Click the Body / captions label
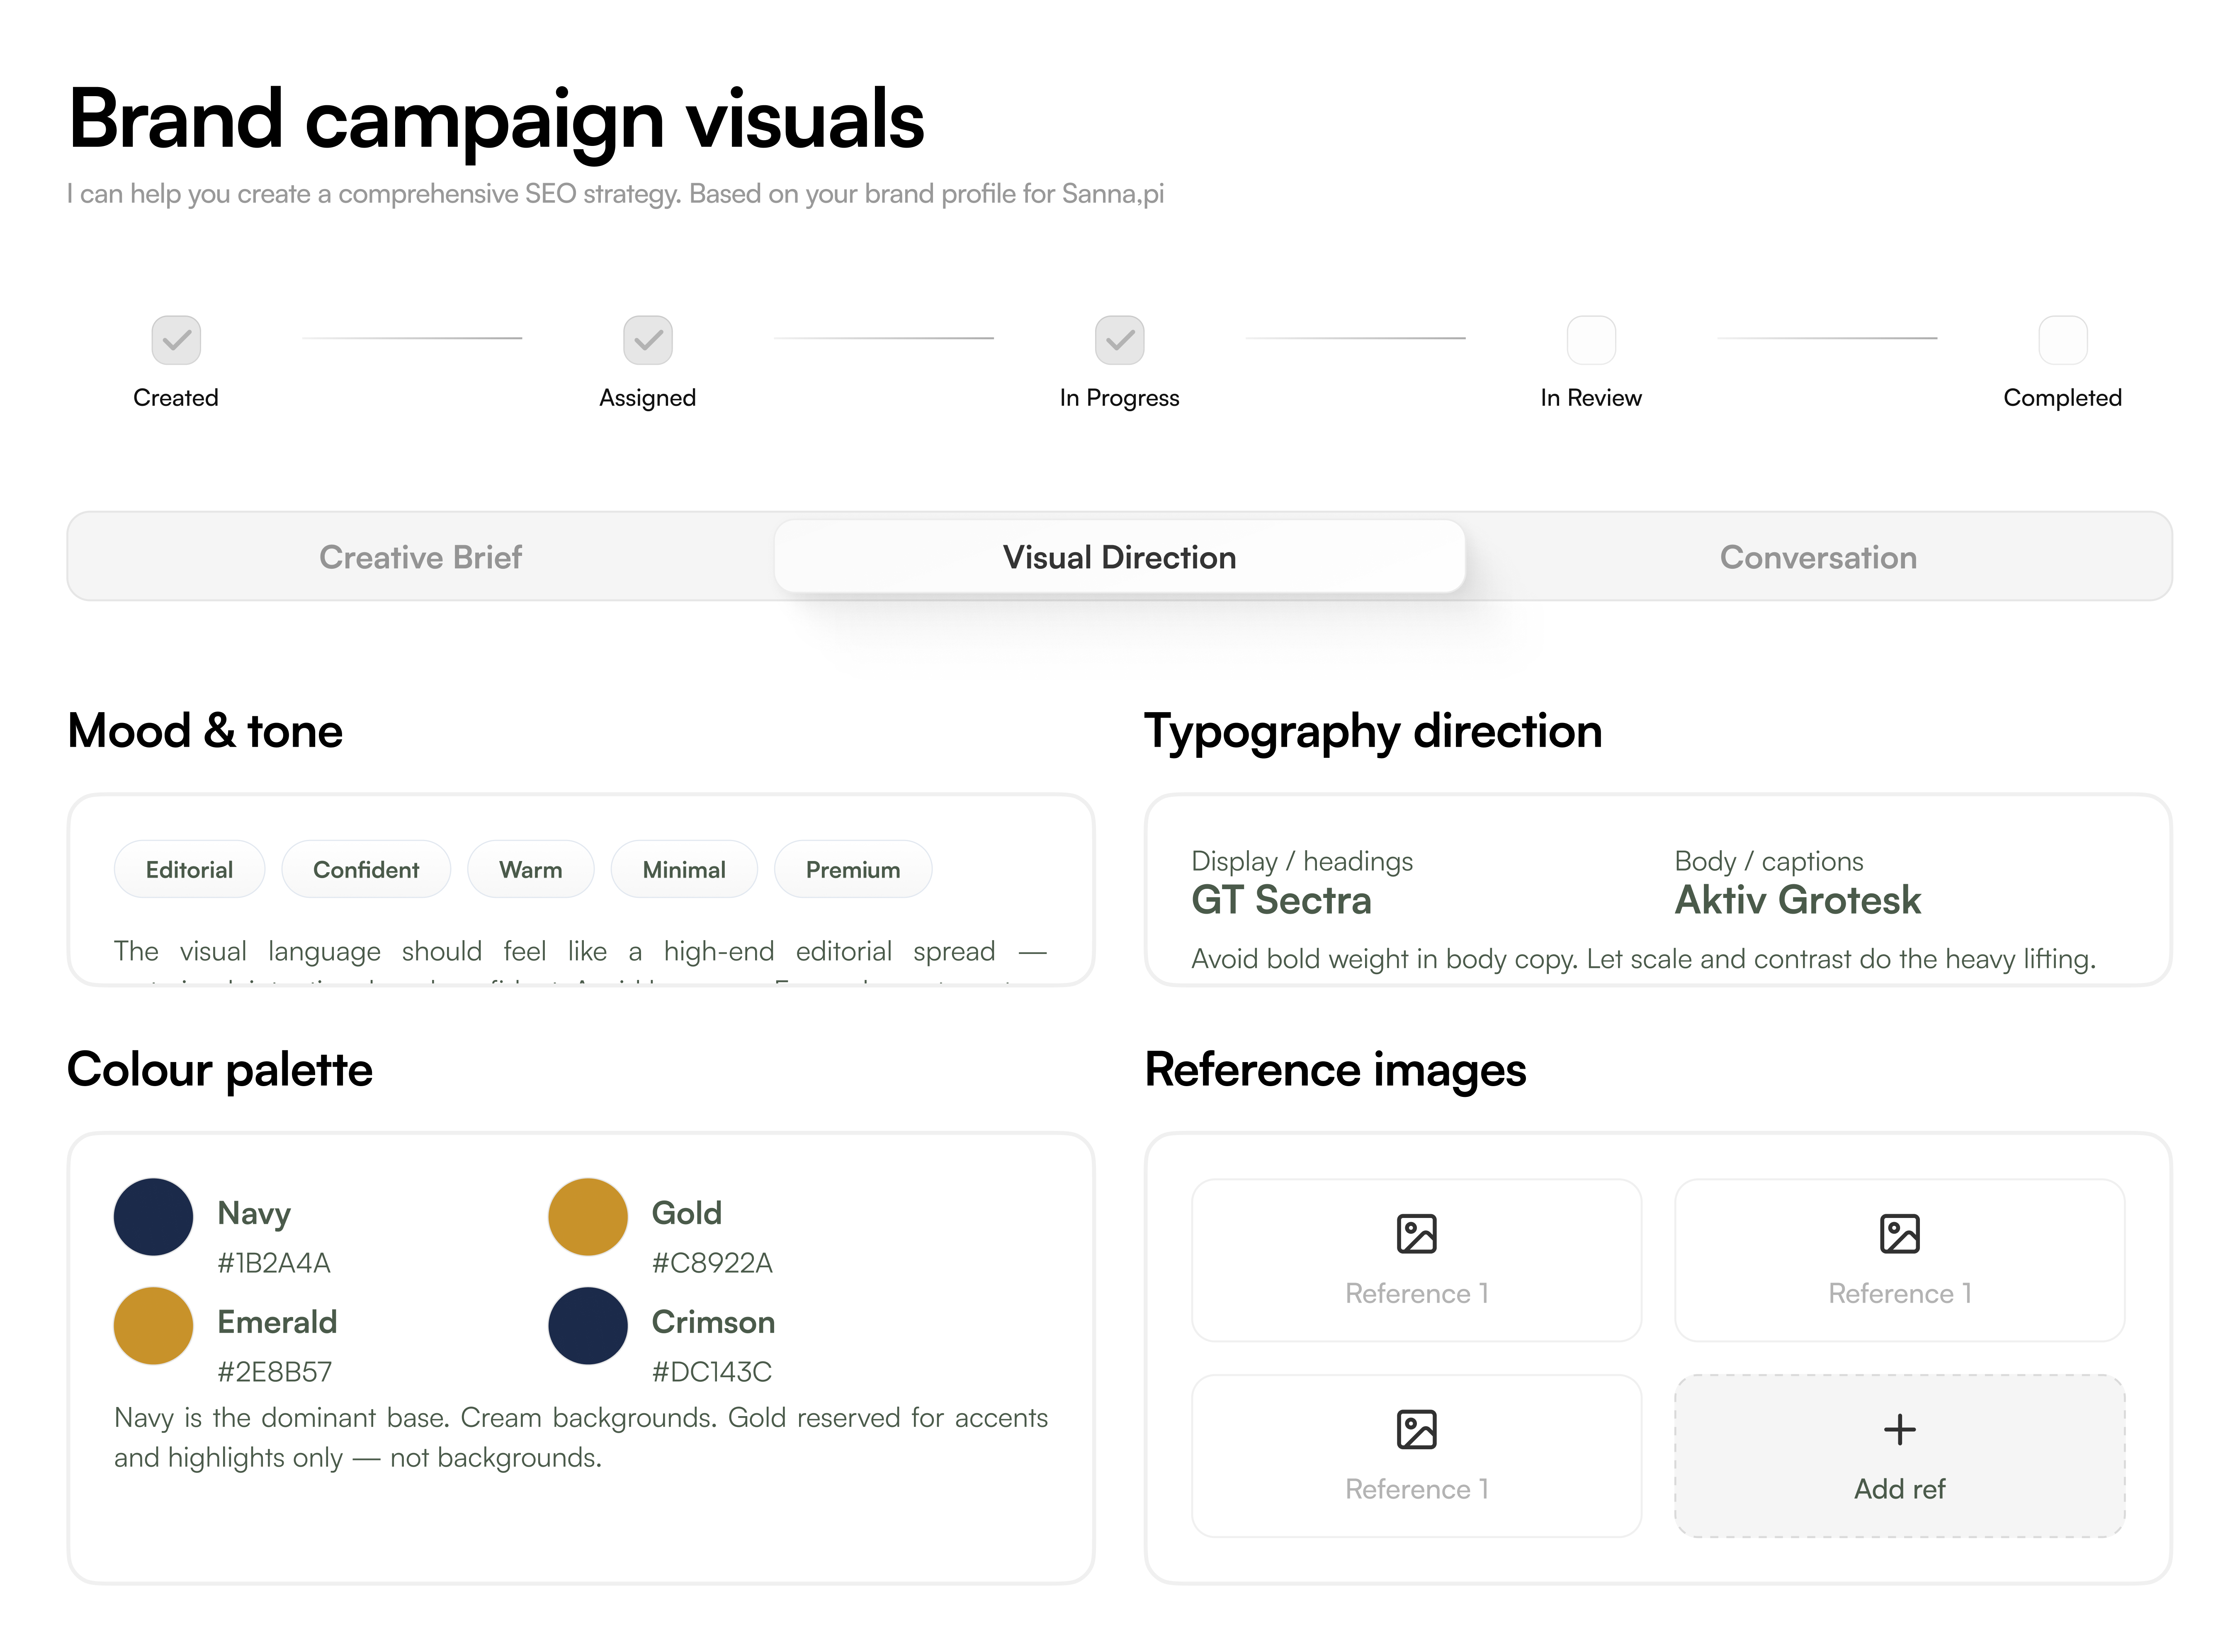 [1769, 862]
